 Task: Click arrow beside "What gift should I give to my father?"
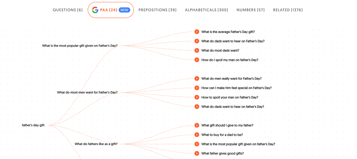click(197, 125)
